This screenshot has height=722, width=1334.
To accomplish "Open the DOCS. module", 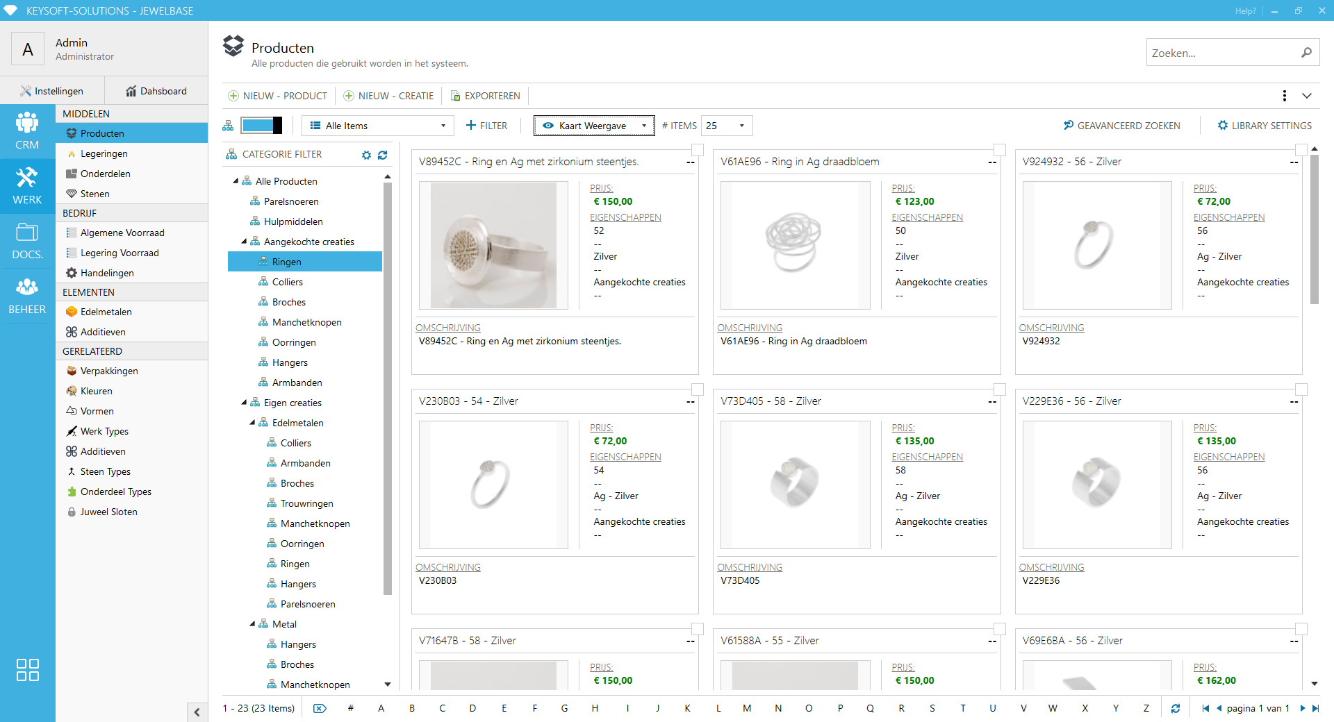I will 27,241.
